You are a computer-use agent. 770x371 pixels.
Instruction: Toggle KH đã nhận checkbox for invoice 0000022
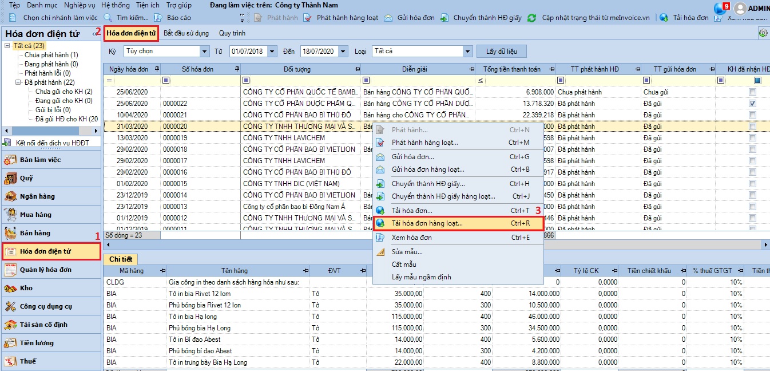pyautogui.click(x=752, y=104)
